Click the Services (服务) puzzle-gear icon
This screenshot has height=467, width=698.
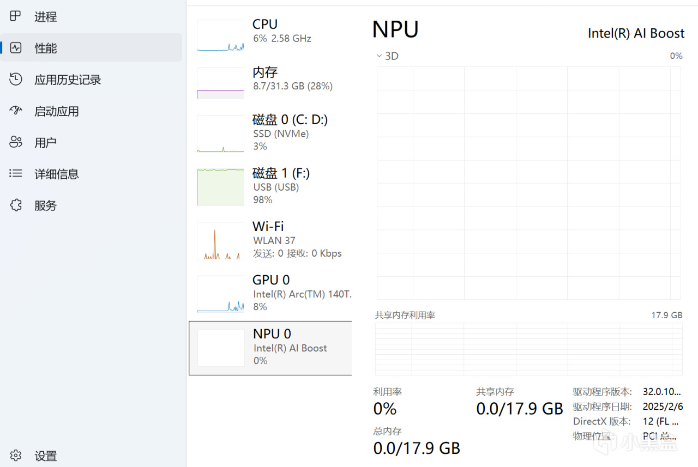tap(16, 205)
